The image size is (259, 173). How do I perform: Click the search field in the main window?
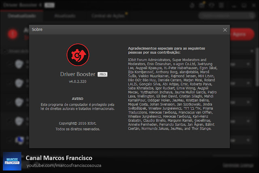[x=227, y=16]
